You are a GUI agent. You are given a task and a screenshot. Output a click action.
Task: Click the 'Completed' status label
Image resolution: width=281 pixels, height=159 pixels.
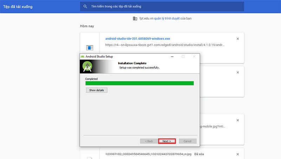pyautogui.click(x=91, y=79)
